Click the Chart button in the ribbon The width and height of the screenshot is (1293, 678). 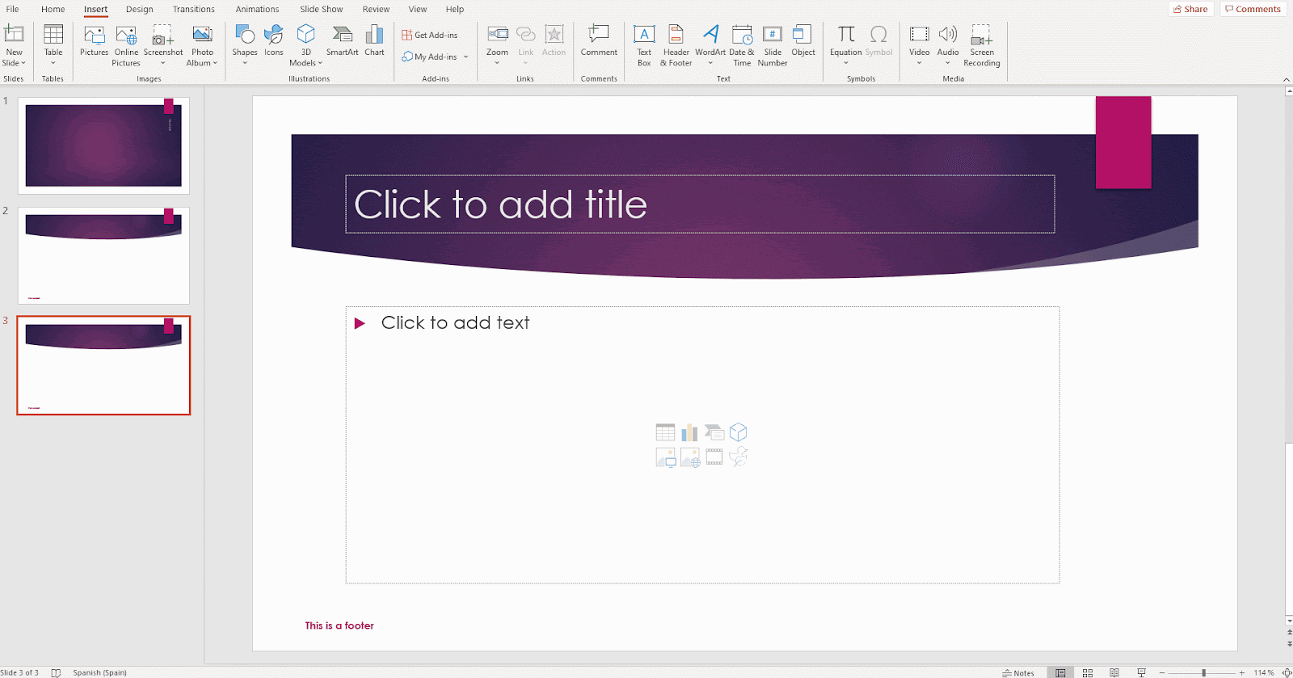374,42
